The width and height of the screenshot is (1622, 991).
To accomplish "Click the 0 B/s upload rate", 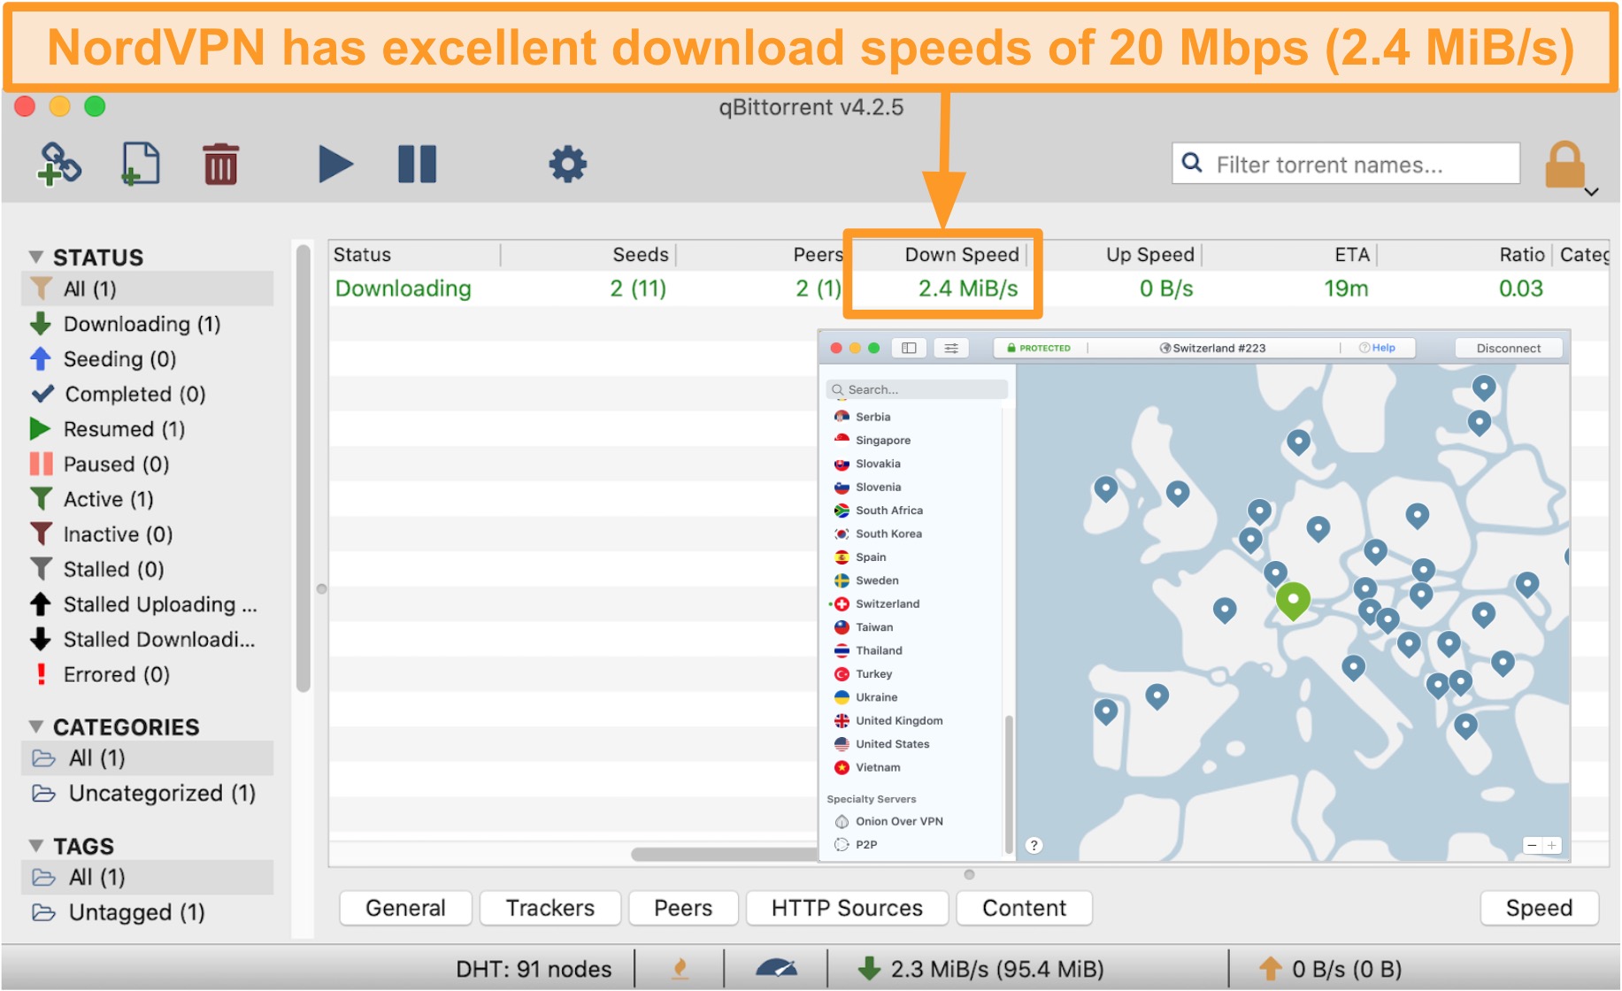I will coord(1331,970).
